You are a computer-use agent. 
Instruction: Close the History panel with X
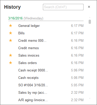(89, 7)
